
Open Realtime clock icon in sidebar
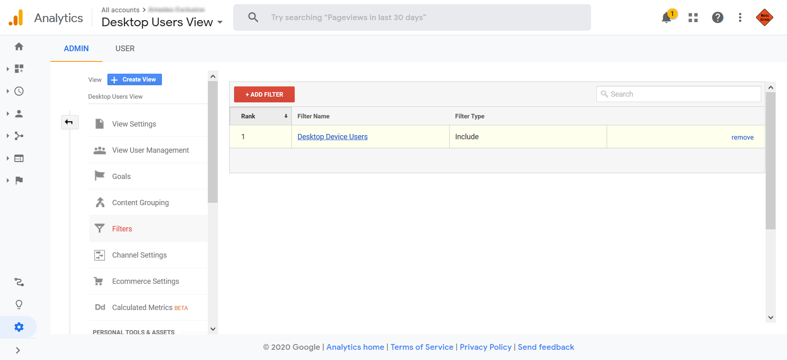(x=19, y=91)
